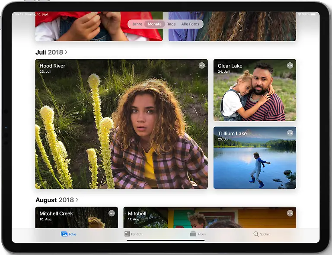This screenshot has width=332, height=255.
Task: Open the Alben tab icon
Action: tap(193, 234)
